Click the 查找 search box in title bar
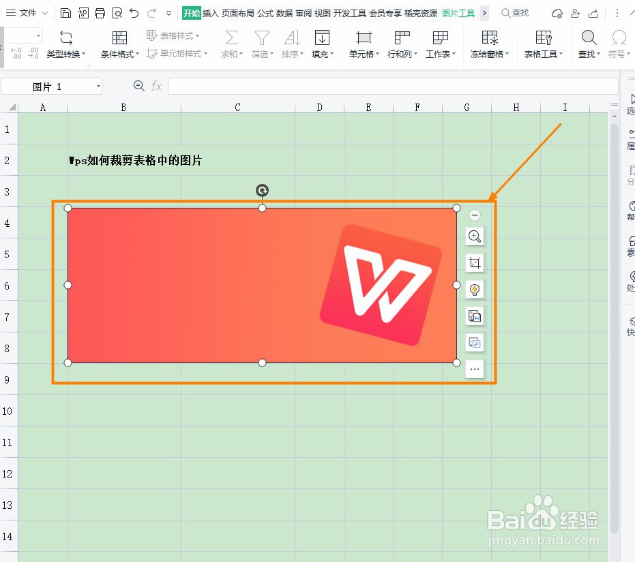635x562 pixels. pyautogui.click(x=515, y=13)
